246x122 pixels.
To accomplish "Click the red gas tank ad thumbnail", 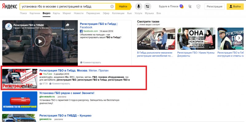I will point(20,101).
